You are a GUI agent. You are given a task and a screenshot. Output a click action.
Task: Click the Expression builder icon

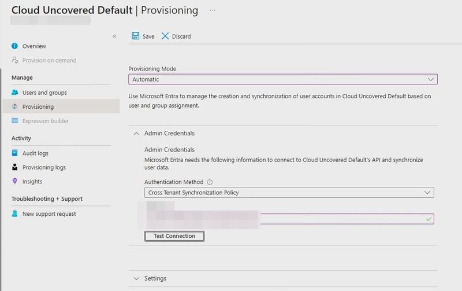pyautogui.click(x=15, y=120)
